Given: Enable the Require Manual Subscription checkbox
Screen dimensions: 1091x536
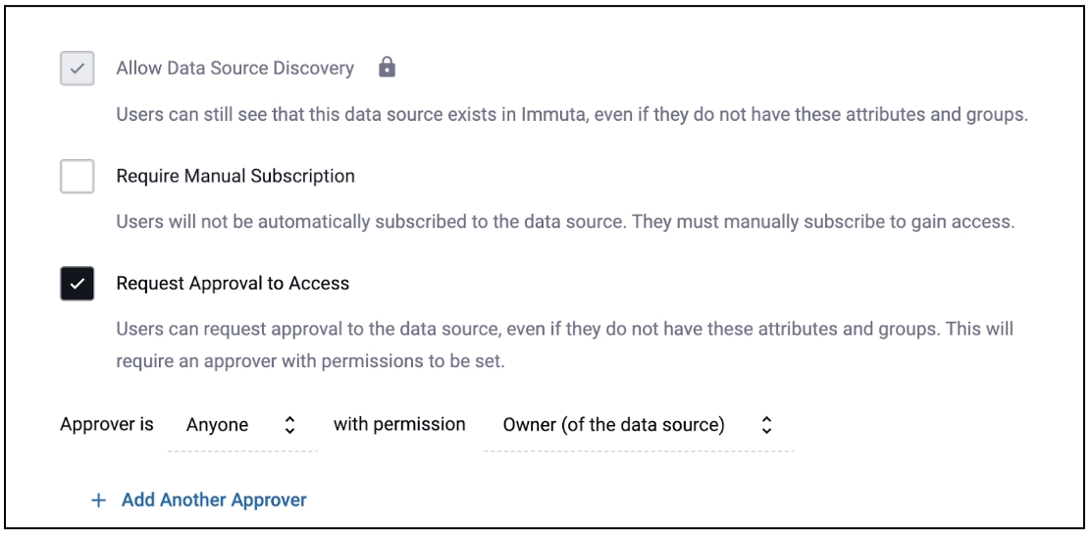Looking at the screenshot, I should click(x=78, y=177).
